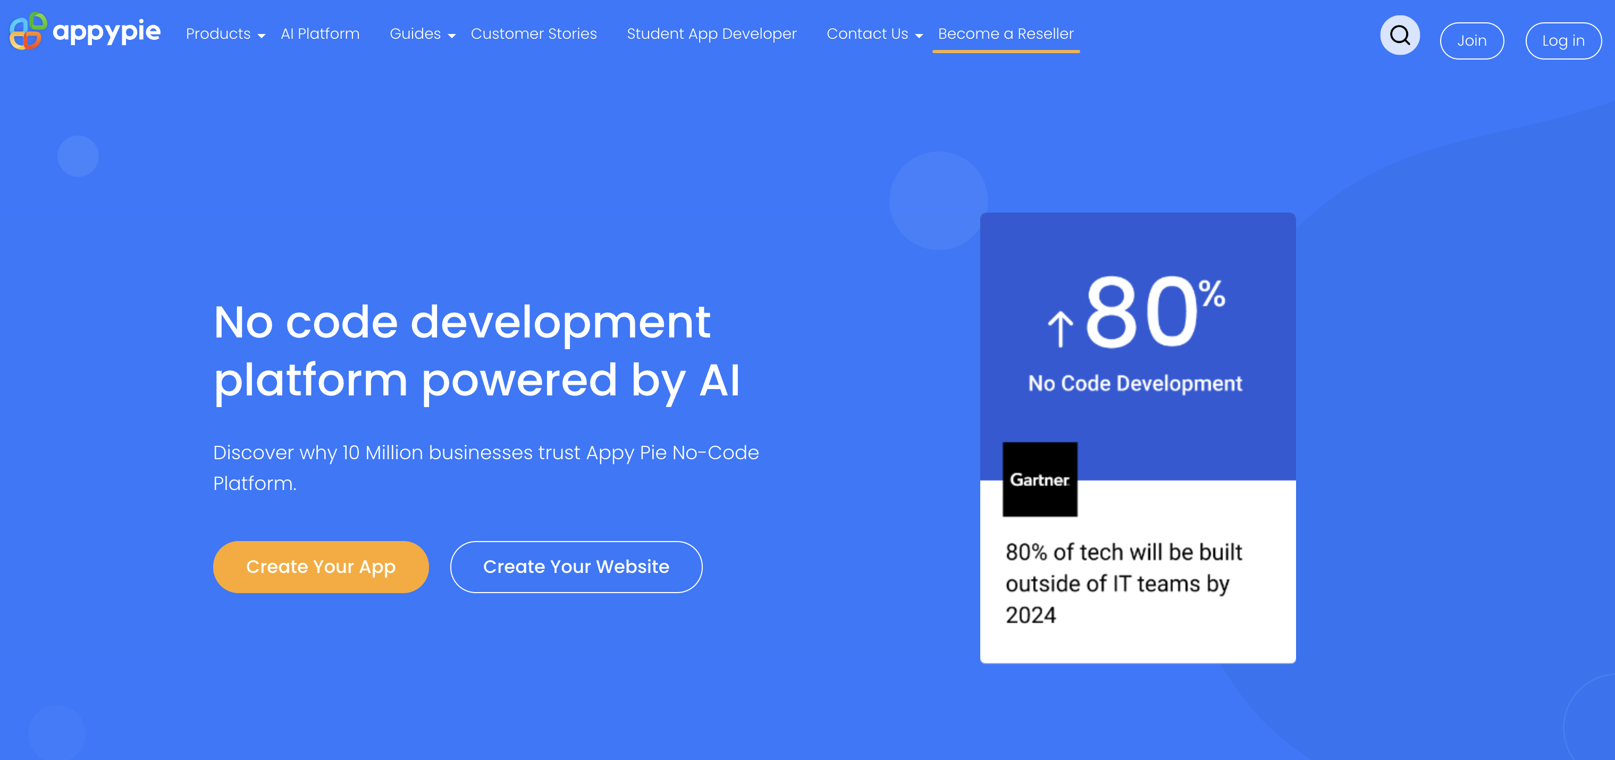This screenshot has width=1615, height=760.
Task: Open the AI Platform page
Action: pyautogui.click(x=319, y=34)
